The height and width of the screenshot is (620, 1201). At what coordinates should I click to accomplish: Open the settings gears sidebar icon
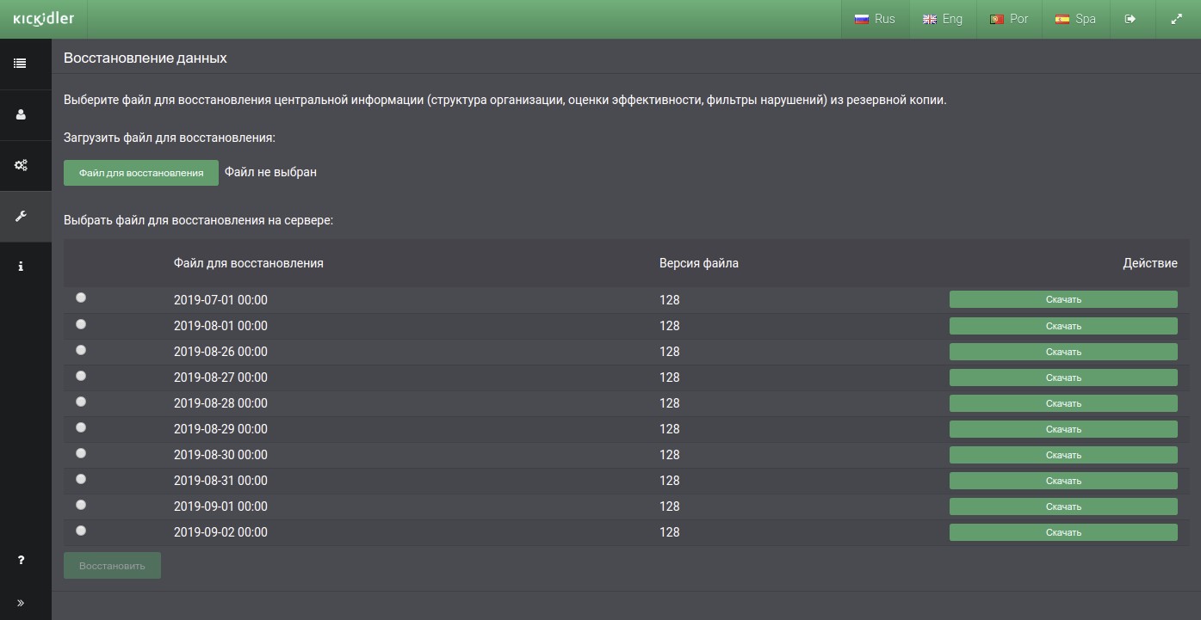pos(20,165)
